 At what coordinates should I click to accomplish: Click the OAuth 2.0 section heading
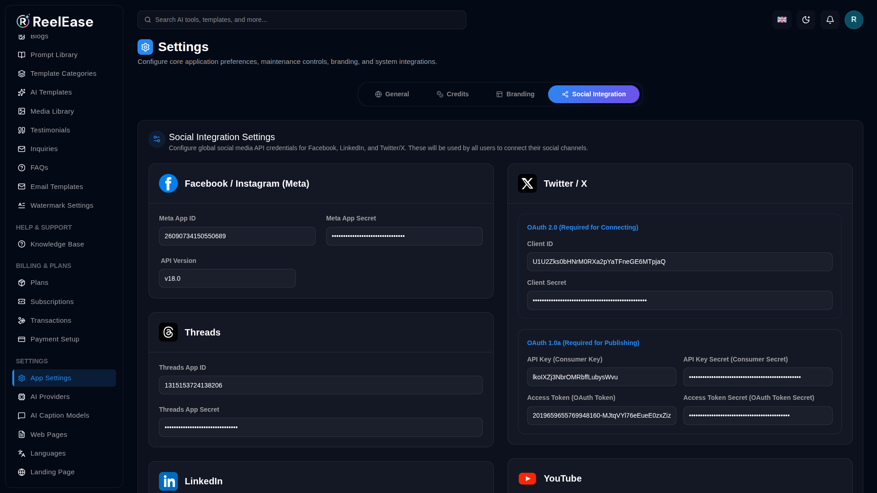582,227
